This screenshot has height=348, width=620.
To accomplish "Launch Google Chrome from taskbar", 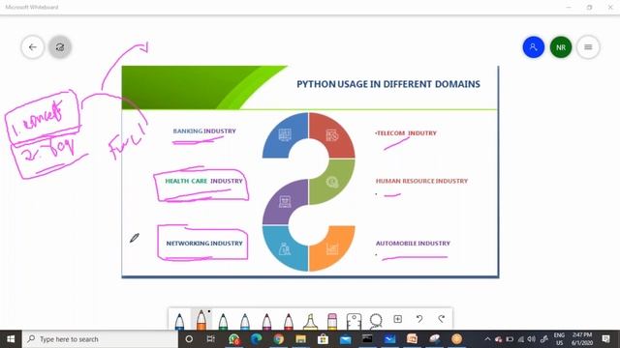I will click(278, 339).
